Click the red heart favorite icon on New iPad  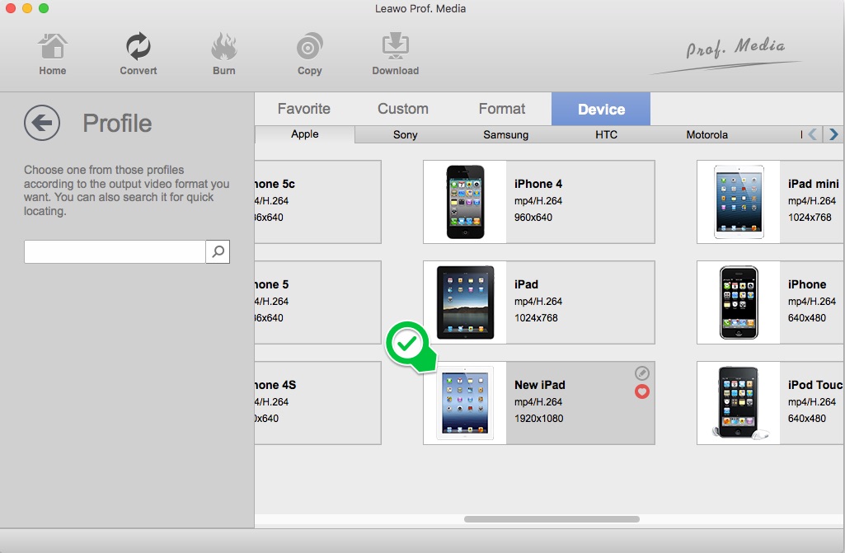(x=641, y=391)
